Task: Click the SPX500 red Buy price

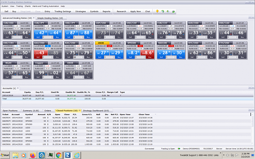Action: pos(147,53)
